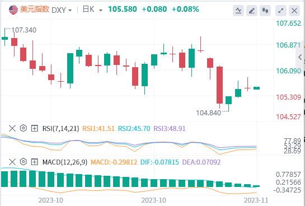The width and height of the screenshot is (305, 206).
Task: Click the 美元指数 title label
Action: click(x=35, y=10)
